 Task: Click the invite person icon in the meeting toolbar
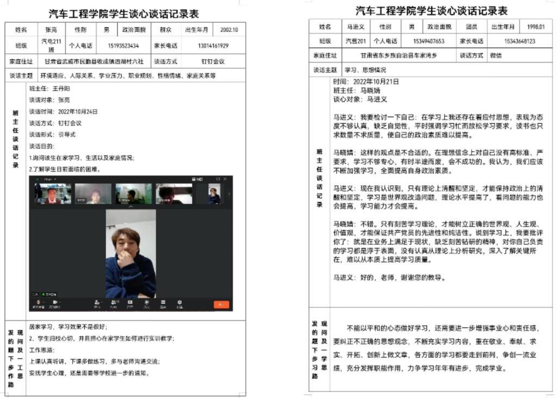coord(97,302)
